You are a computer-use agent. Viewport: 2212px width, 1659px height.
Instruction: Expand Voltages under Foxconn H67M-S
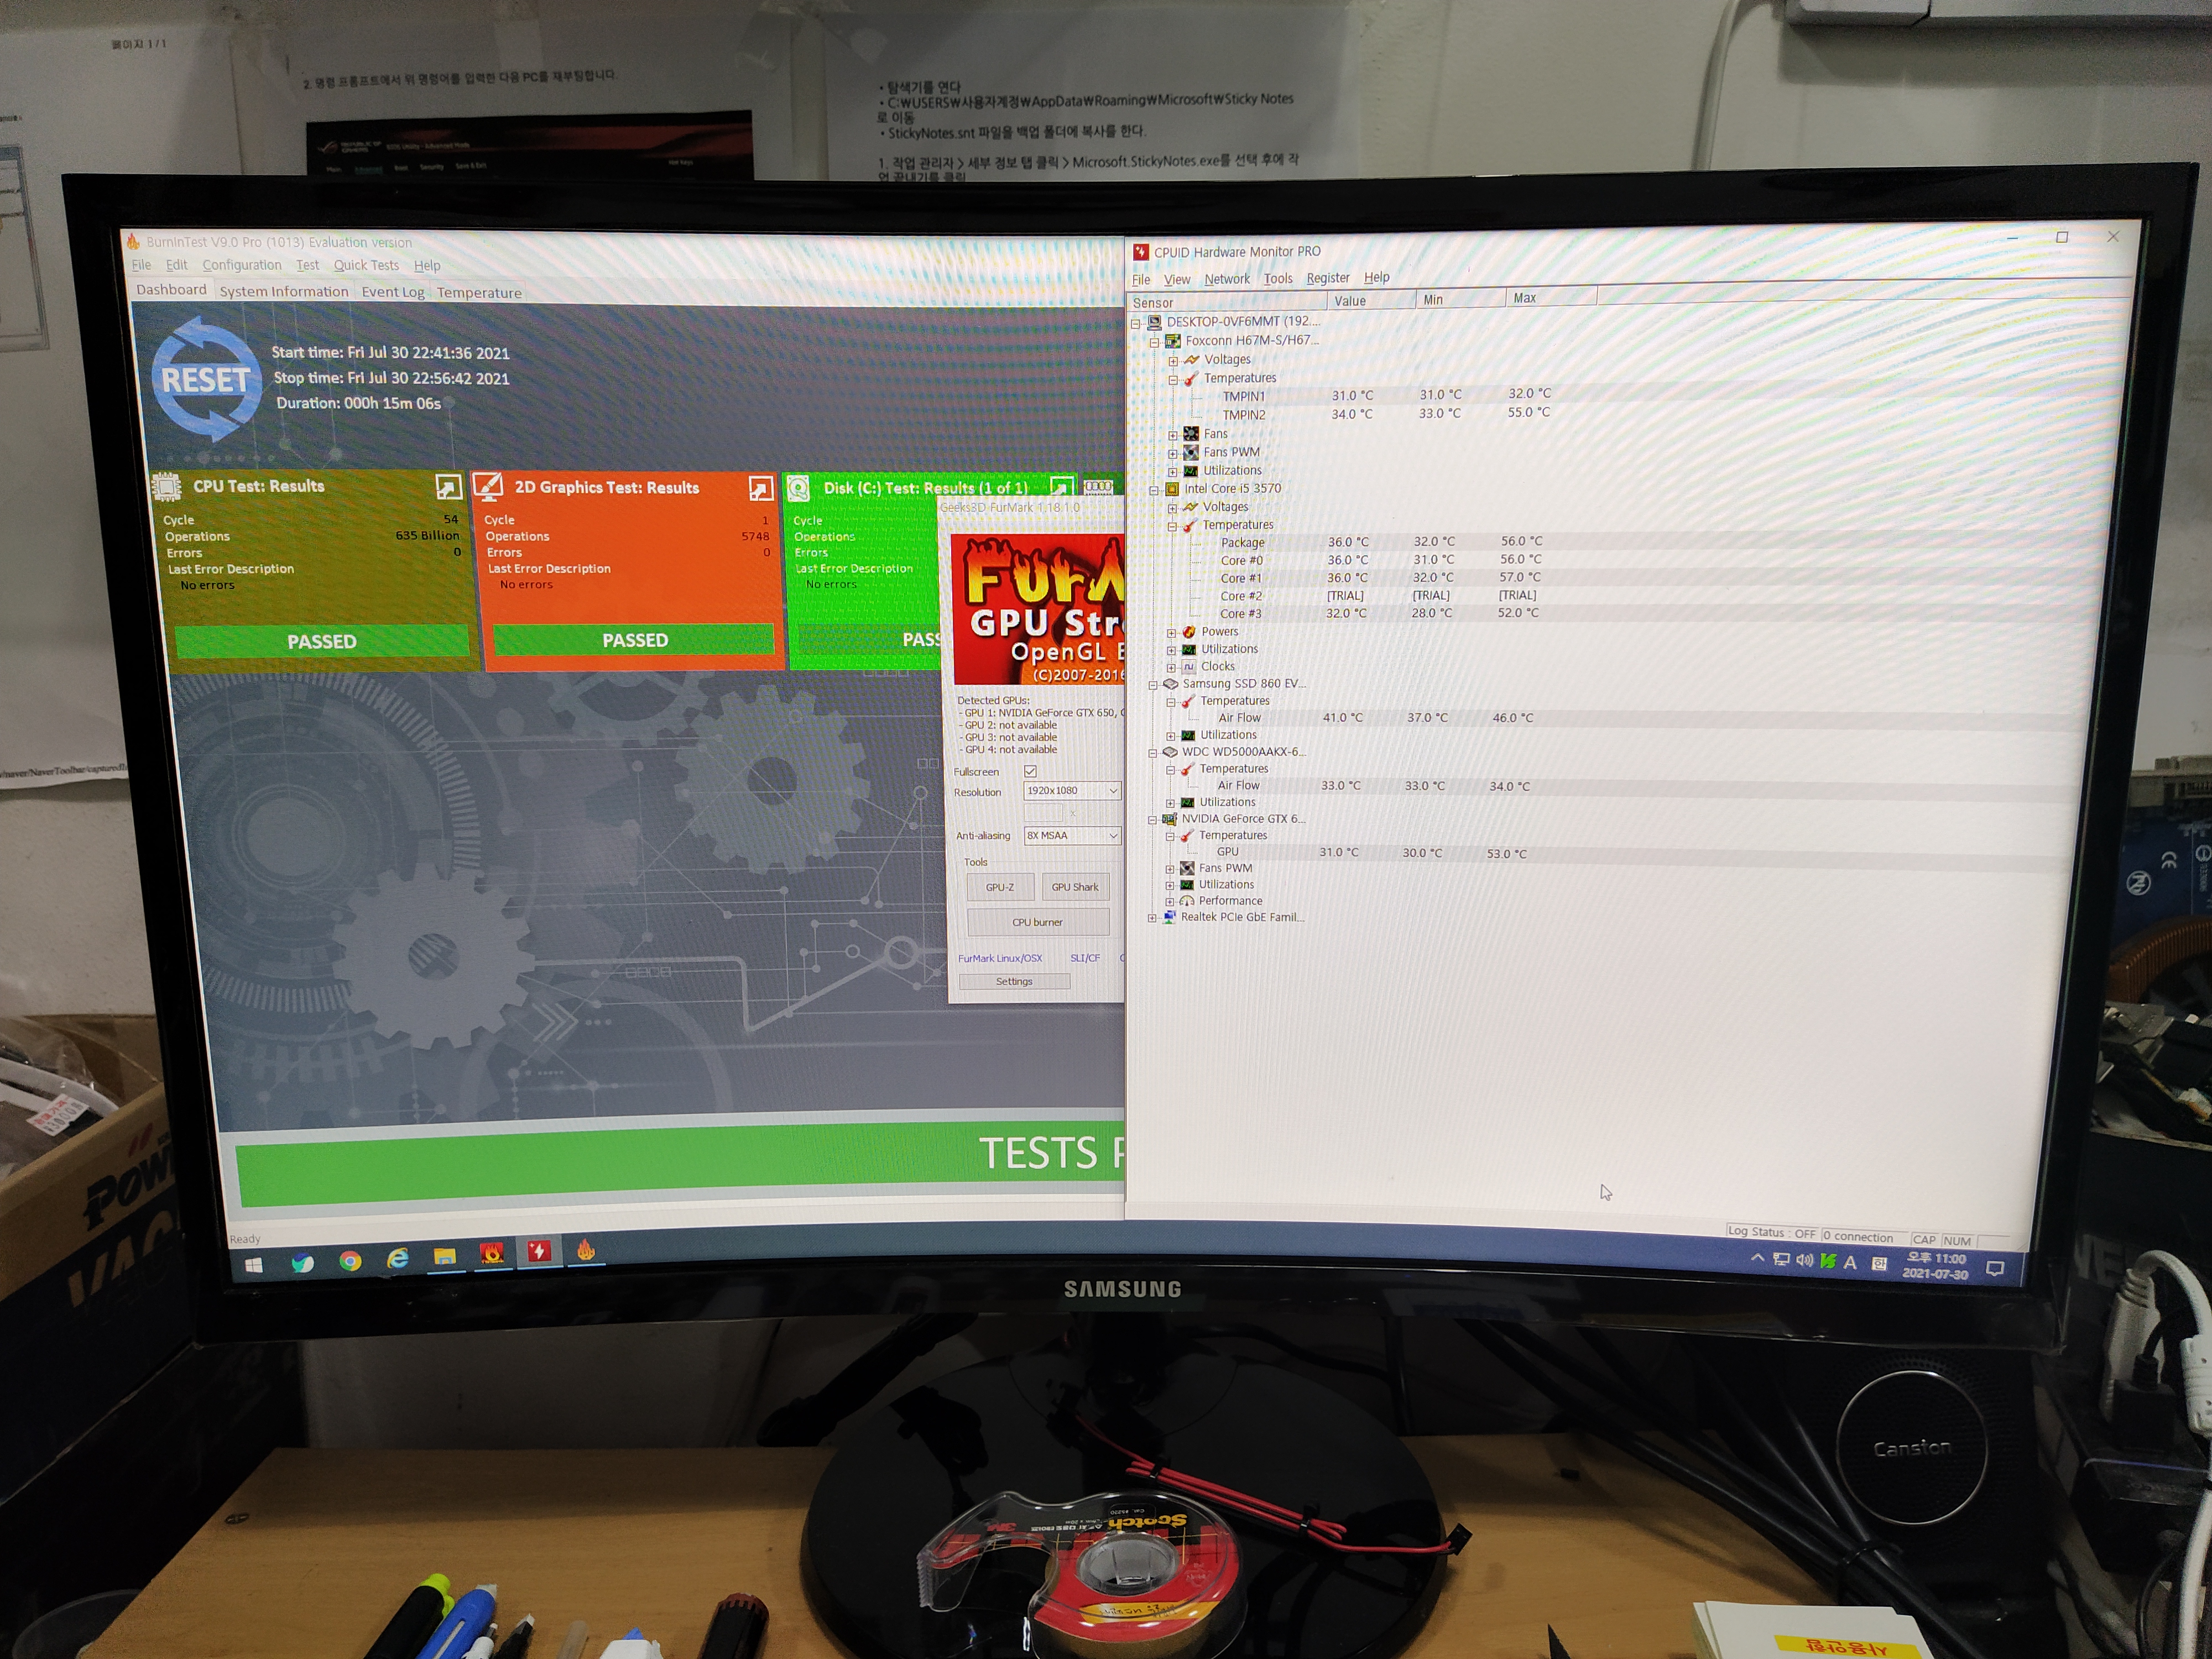1173,361
